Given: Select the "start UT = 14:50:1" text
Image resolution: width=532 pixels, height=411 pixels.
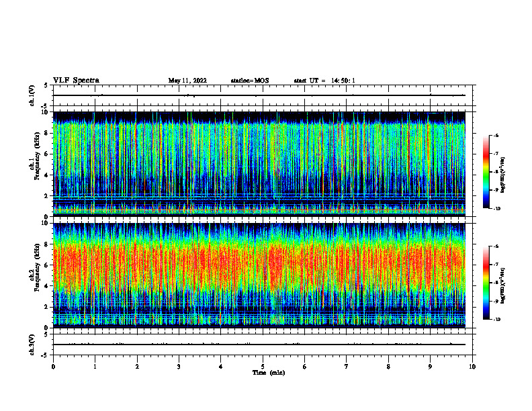Looking at the screenshot, I should [324, 81].
